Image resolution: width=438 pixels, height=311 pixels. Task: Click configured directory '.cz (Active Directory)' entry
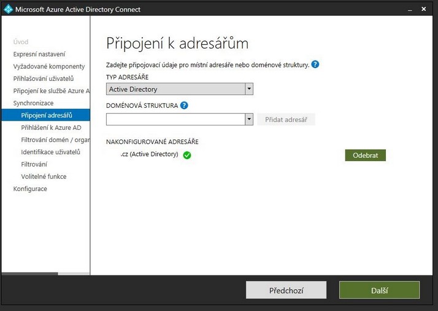click(150, 154)
